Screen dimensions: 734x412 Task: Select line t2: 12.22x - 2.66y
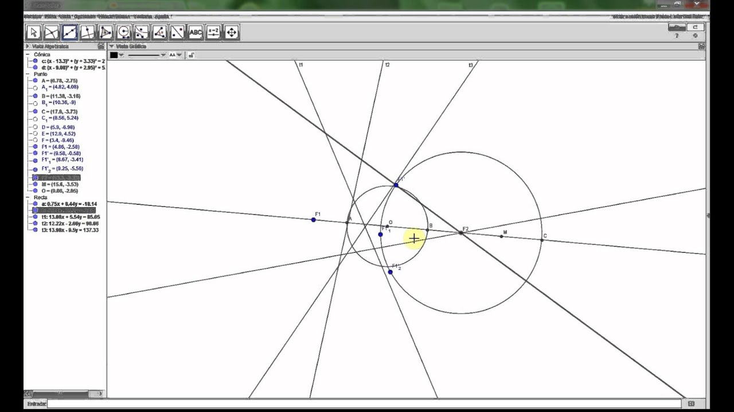[x=70, y=224]
